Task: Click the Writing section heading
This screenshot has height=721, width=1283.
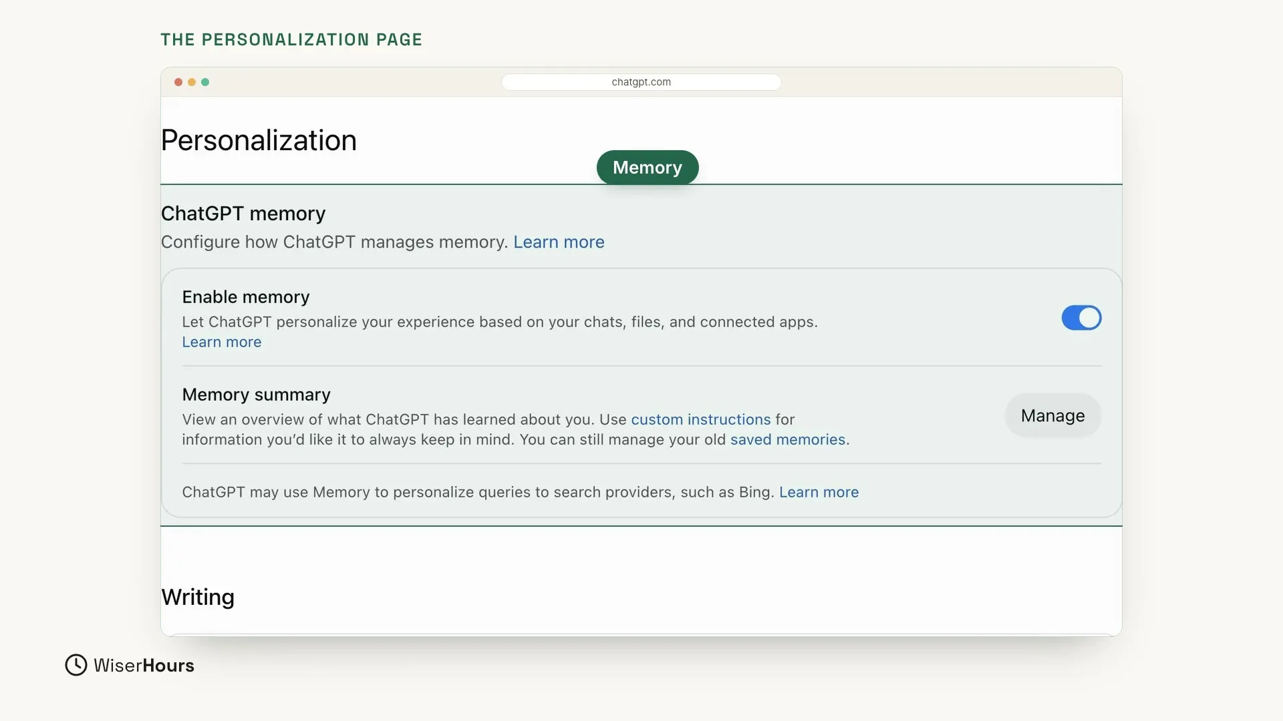Action: [198, 597]
